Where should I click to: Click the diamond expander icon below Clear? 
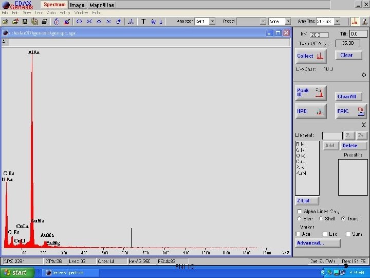364,75
